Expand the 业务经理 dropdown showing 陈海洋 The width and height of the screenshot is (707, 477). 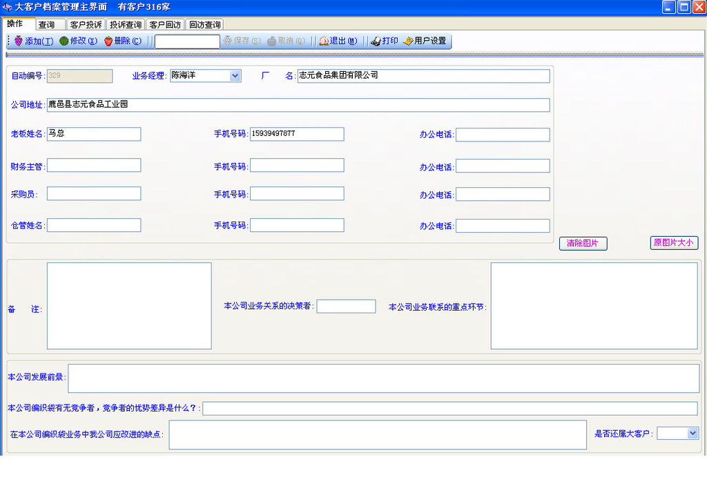coord(235,76)
